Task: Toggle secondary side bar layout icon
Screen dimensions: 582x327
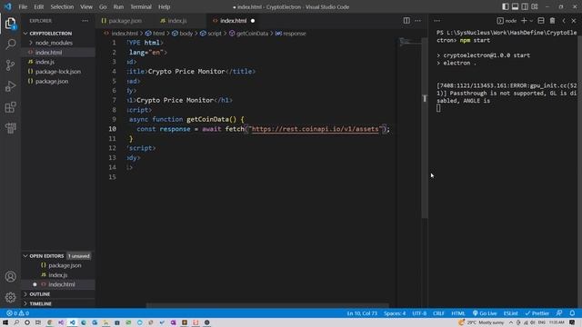Action: click(x=525, y=6)
